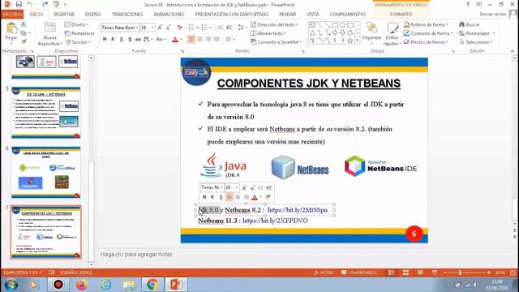Image resolution: width=519 pixels, height=292 pixels.
Task: Switch to the TRANSICIONES tab
Action: pyautogui.click(x=127, y=15)
